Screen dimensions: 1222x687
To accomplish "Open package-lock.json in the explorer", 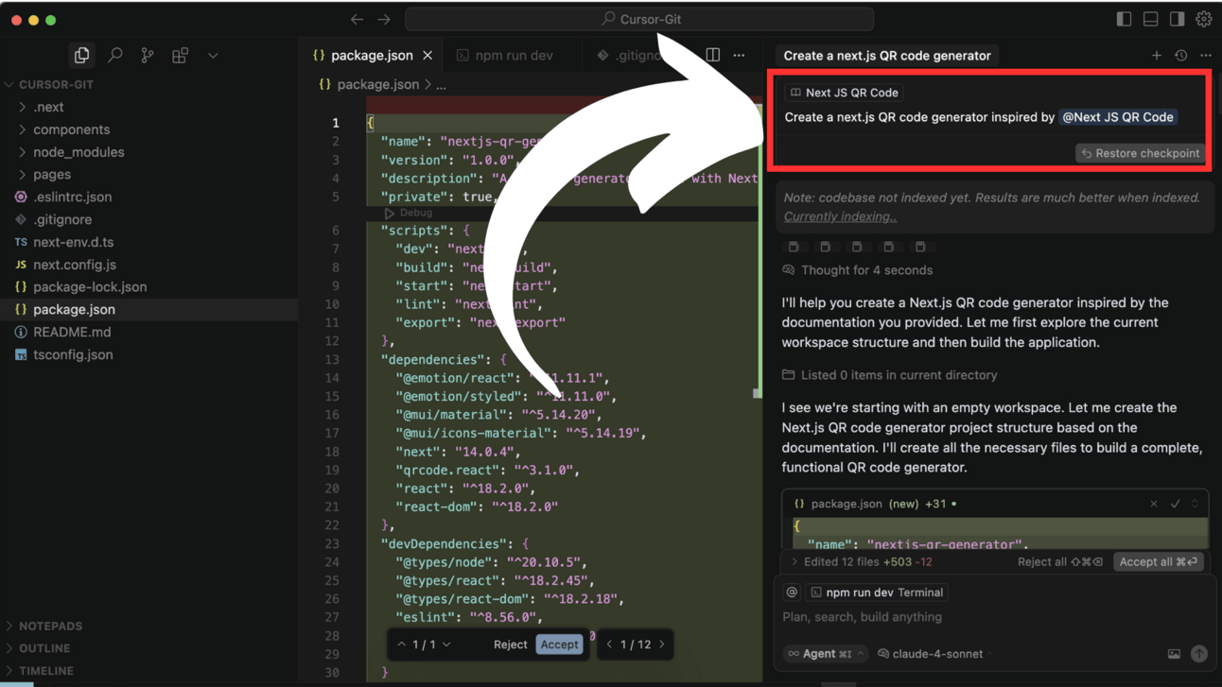I will [90, 287].
